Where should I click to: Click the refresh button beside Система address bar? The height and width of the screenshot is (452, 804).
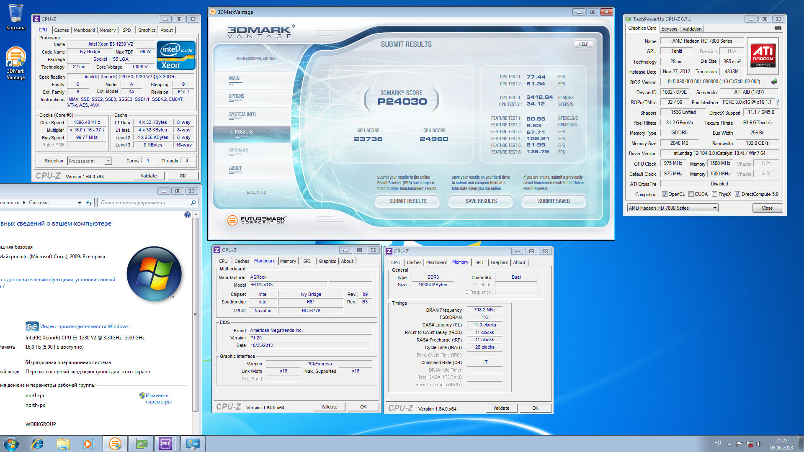(89, 203)
